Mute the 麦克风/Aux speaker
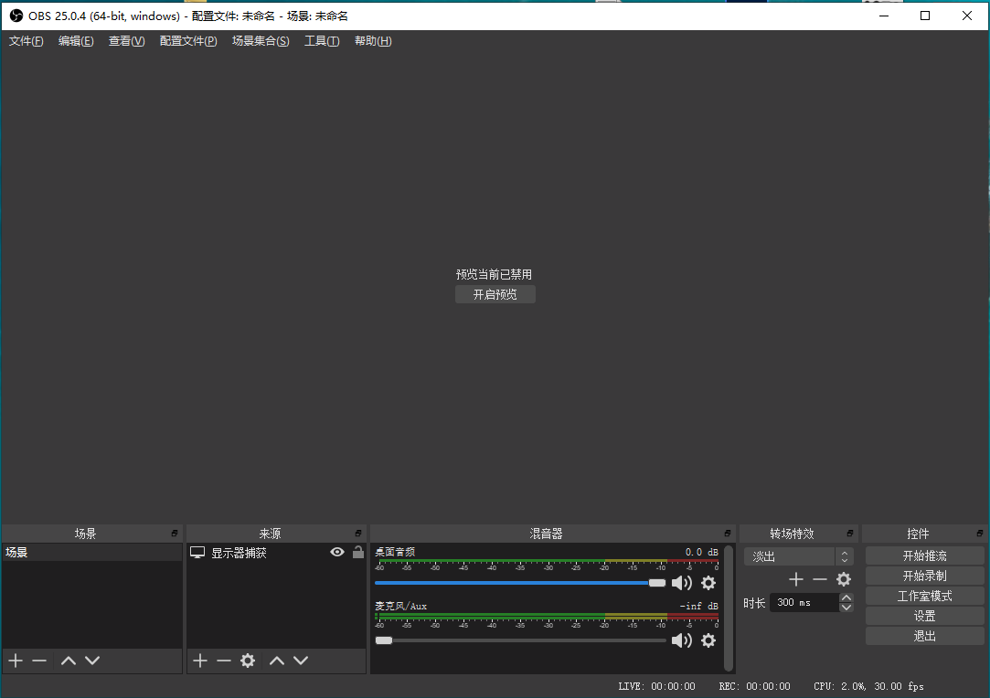Viewport: 990px width, 698px height. pyautogui.click(x=682, y=640)
